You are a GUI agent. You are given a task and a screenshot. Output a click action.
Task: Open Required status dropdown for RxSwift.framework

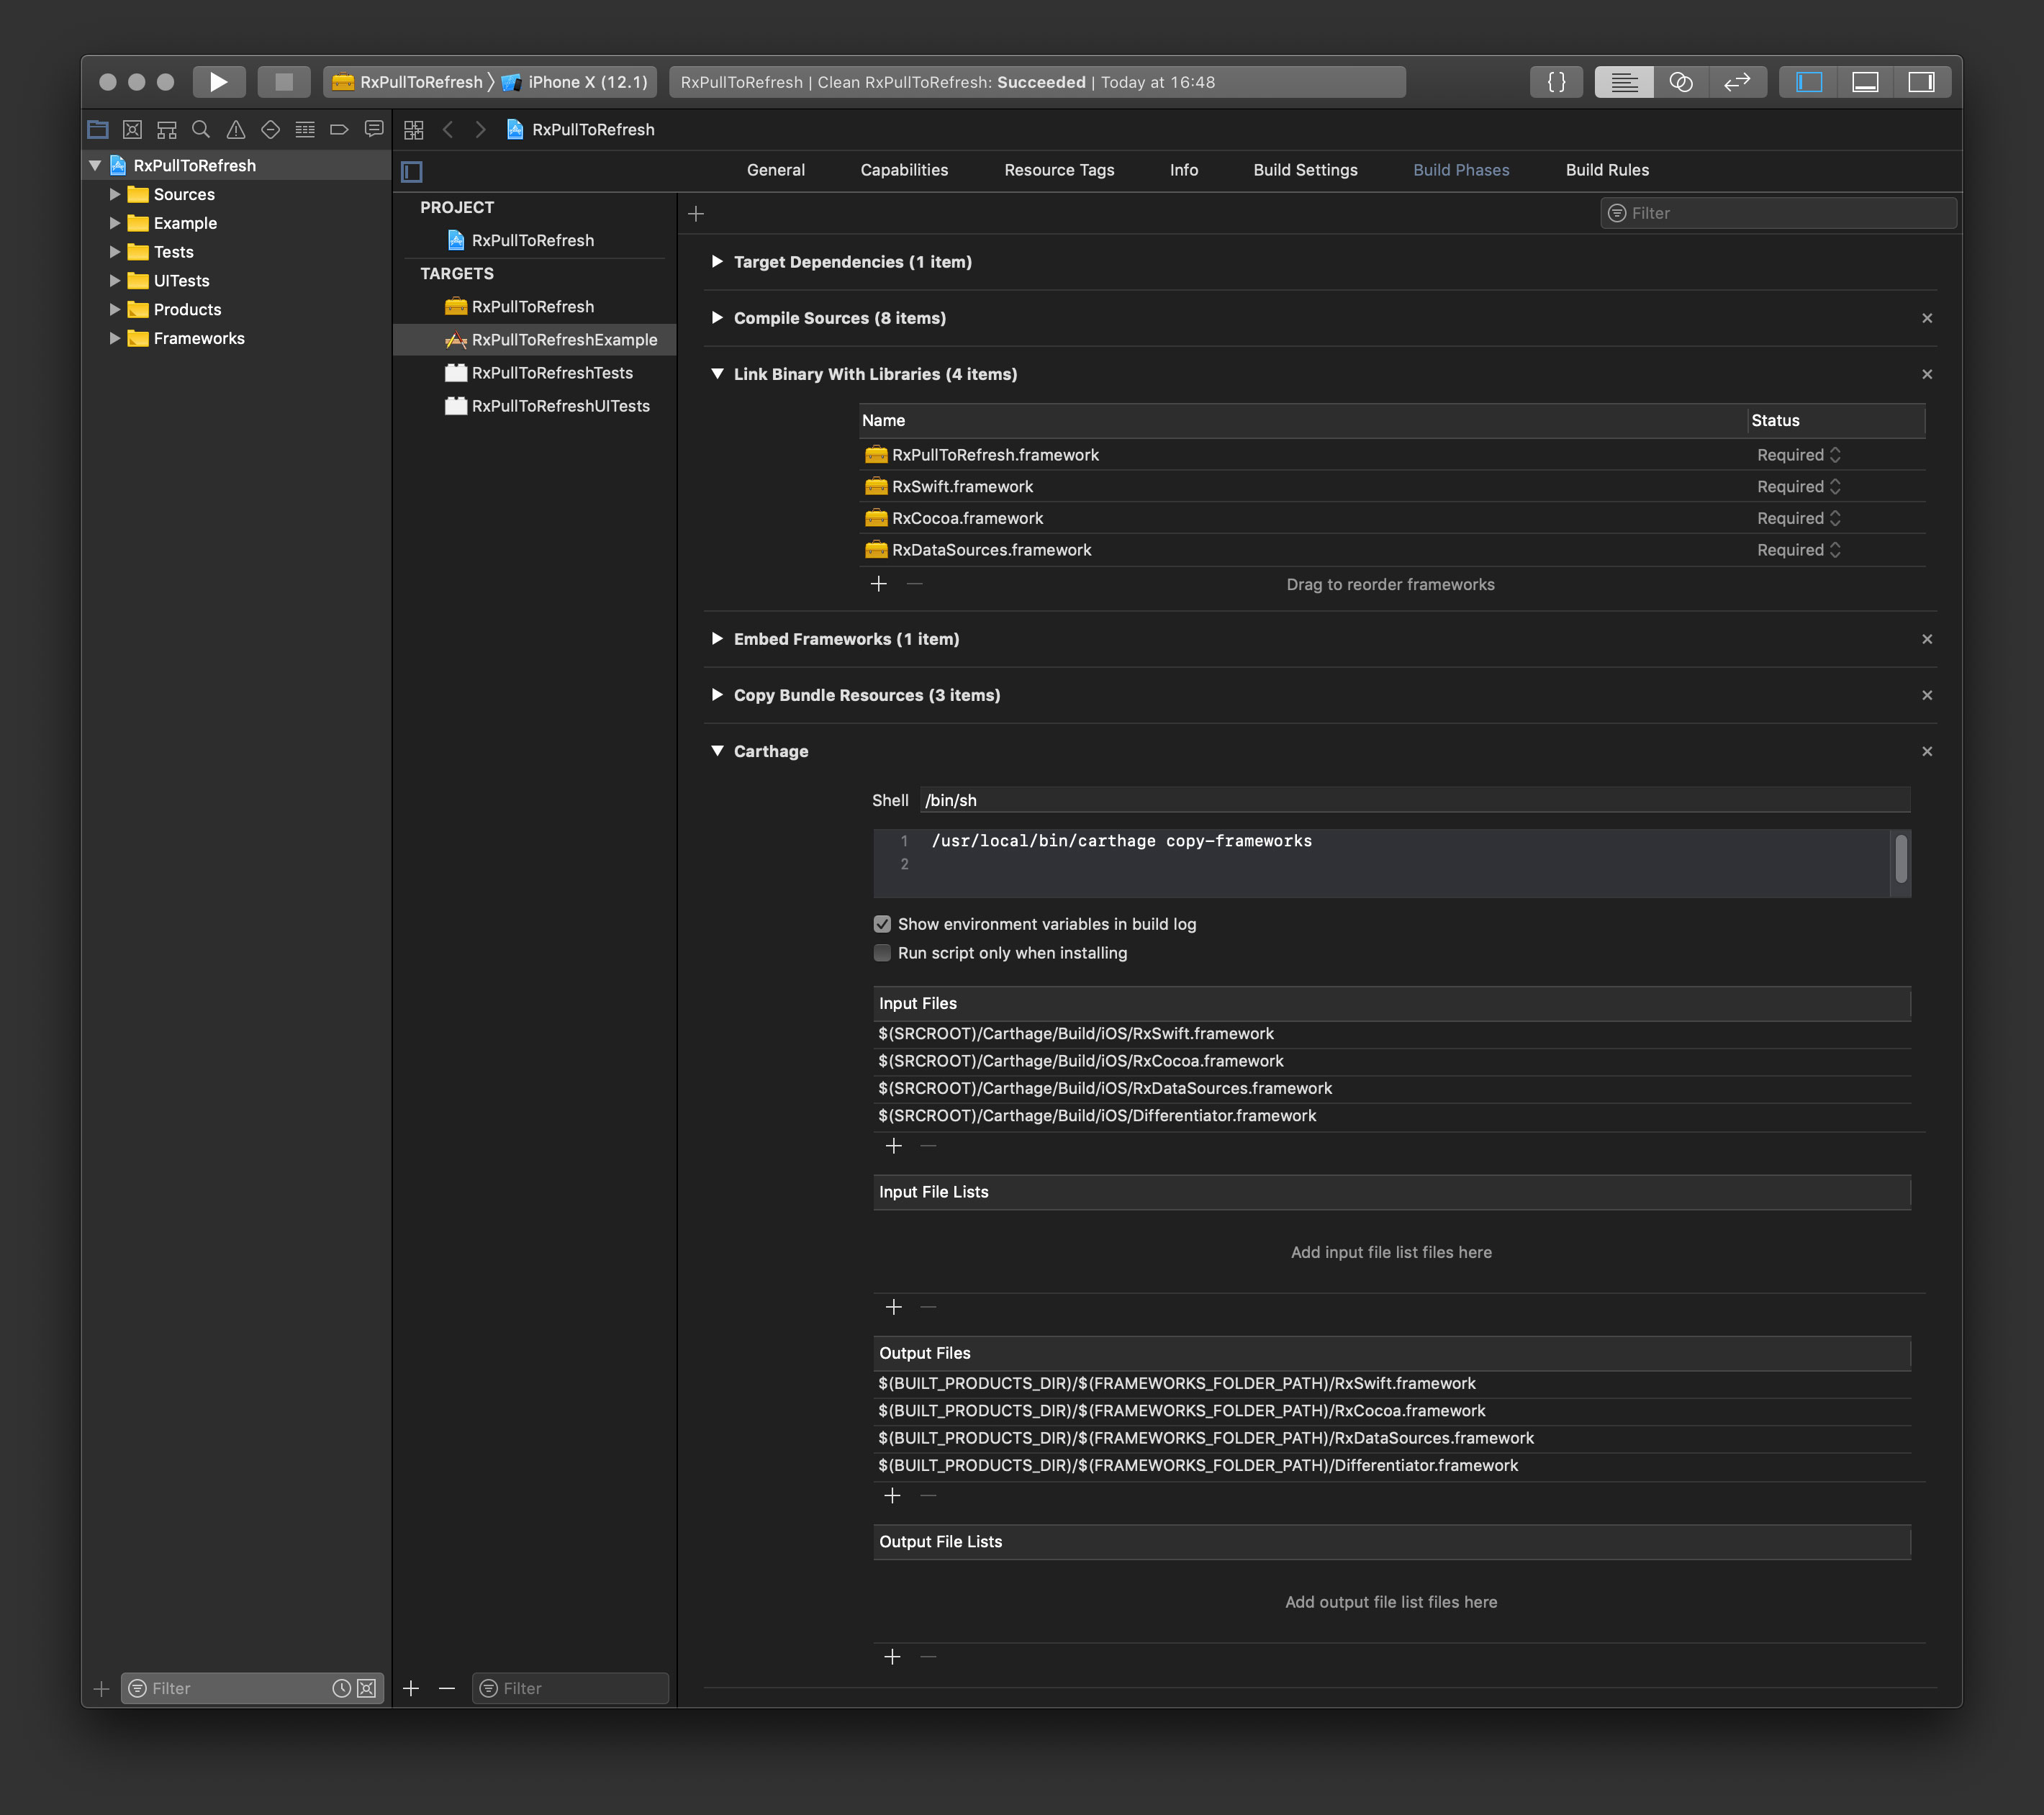tap(1798, 487)
